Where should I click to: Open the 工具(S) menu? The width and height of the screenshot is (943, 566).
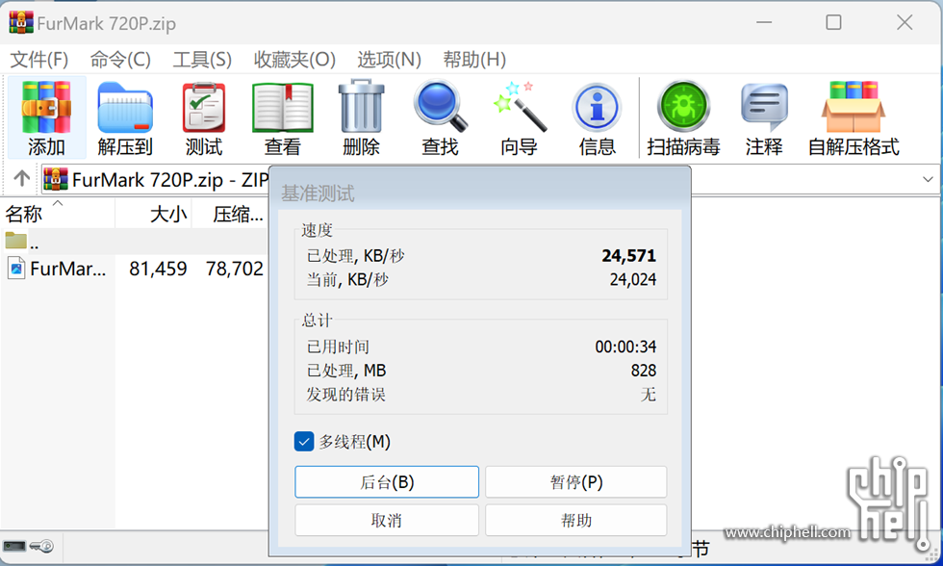(202, 60)
